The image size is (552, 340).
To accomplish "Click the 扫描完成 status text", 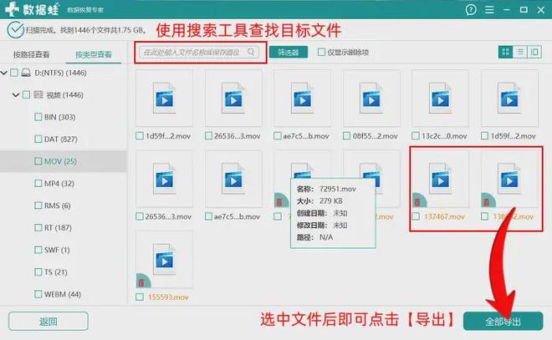I will click(86, 30).
